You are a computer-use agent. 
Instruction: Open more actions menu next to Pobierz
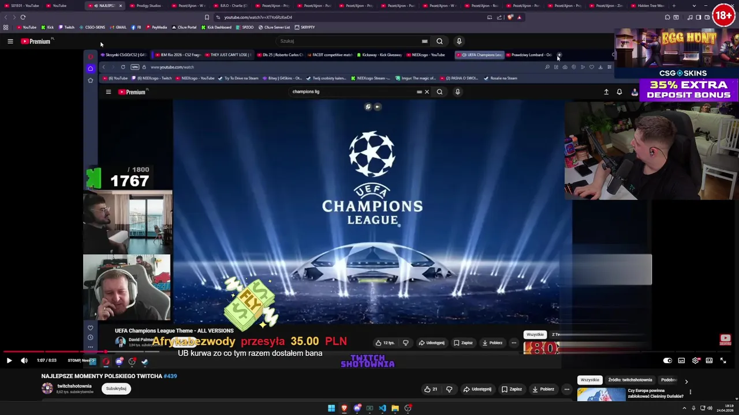(x=566, y=389)
